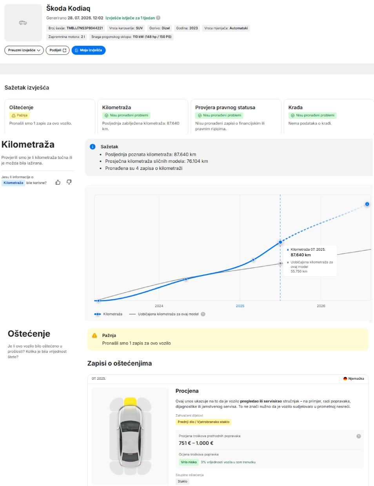
Task: Click the green Vrlo nisko badge
Action: [x=189, y=462]
